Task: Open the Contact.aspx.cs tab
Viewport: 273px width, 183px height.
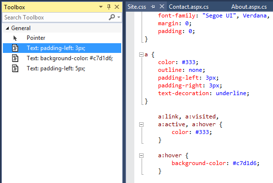Action: (x=189, y=7)
